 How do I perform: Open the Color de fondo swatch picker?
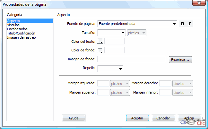(x=100, y=50)
